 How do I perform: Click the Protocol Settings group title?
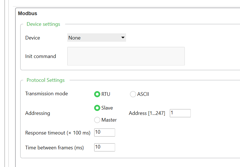point(46,80)
